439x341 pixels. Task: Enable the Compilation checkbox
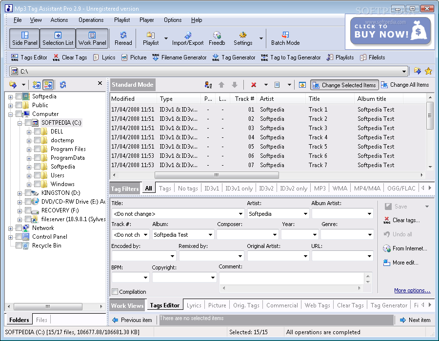[x=115, y=291]
